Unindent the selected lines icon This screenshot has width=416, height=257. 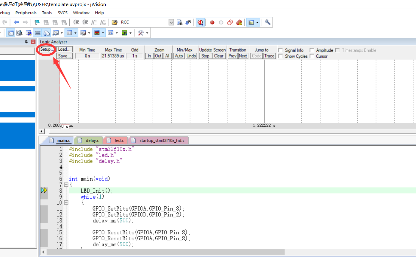pos(85,22)
